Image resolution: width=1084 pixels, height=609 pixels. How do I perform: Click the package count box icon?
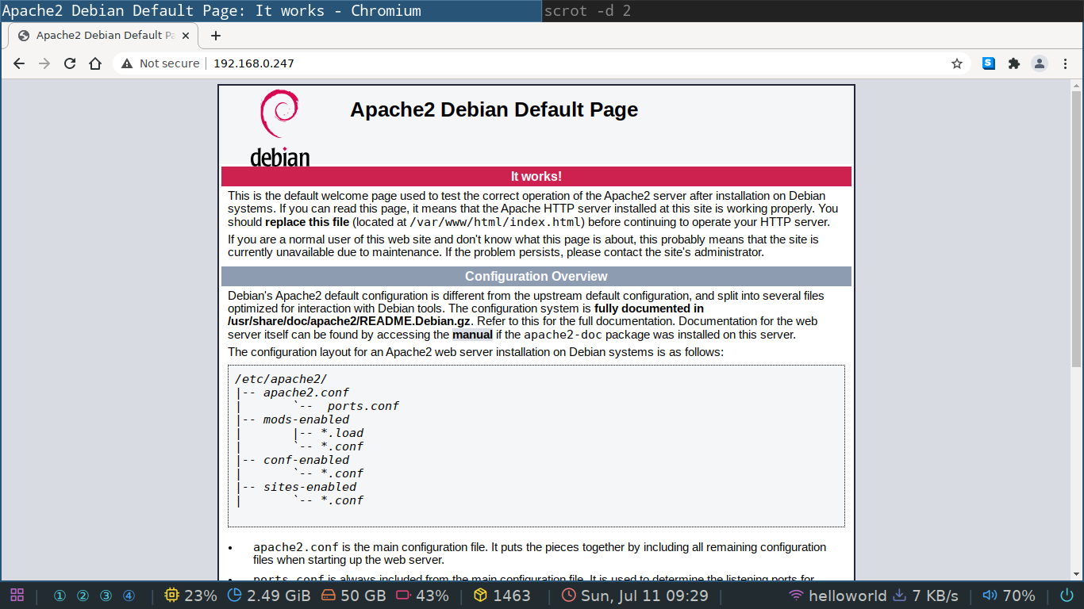click(480, 596)
